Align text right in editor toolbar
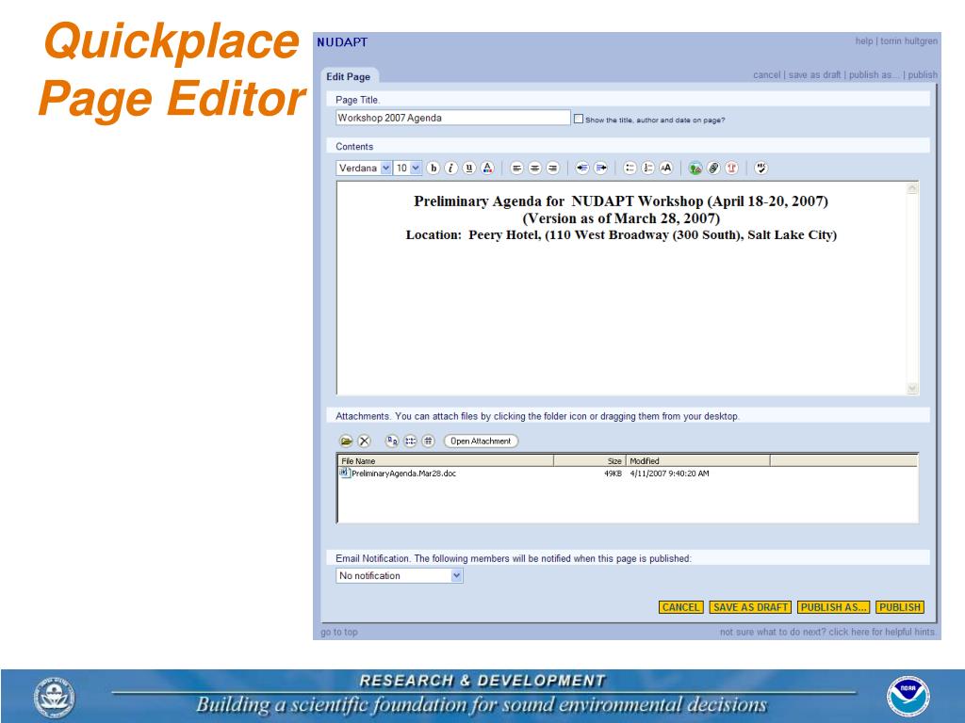965x723 pixels. click(x=552, y=168)
